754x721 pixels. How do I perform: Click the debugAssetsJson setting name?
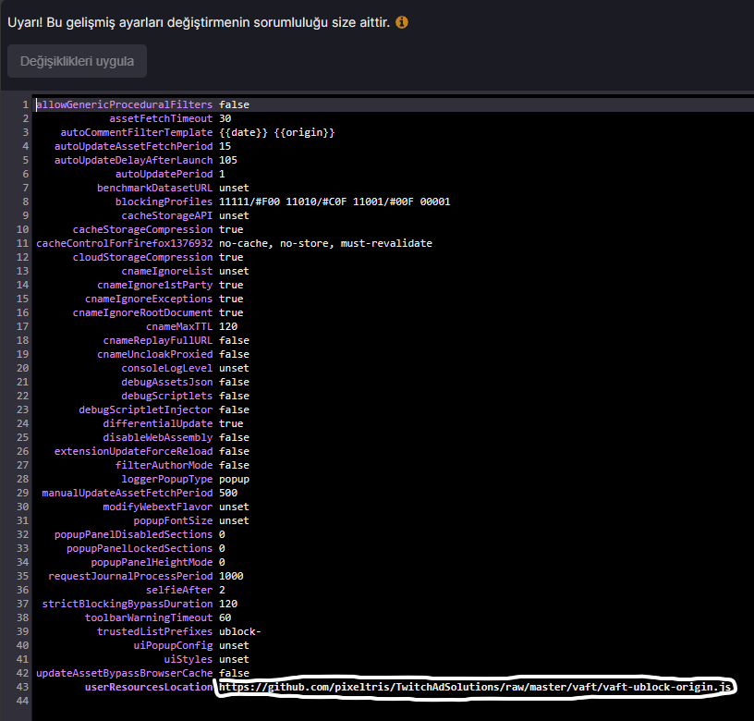point(167,382)
